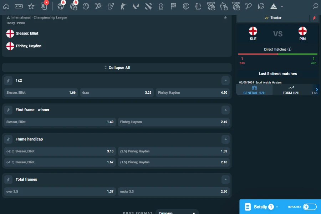The height and width of the screenshot is (214, 321).
Task: Go to the LIVE section
Action: tap(19, 6)
